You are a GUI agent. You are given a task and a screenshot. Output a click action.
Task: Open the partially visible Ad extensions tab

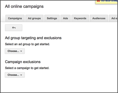(113, 18)
